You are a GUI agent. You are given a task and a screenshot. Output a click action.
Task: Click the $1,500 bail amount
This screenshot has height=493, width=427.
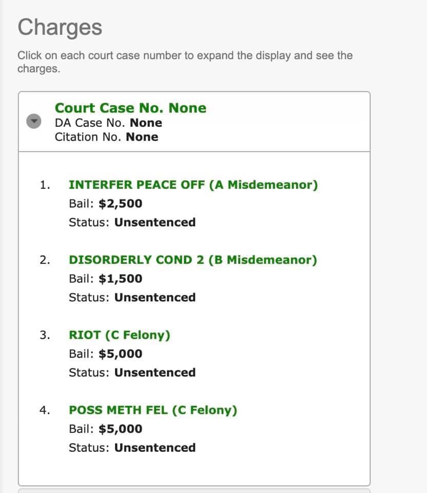(120, 278)
